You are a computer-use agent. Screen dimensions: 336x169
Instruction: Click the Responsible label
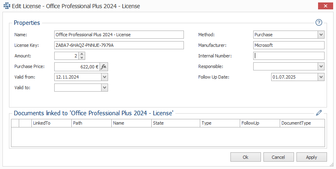[x=211, y=66]
